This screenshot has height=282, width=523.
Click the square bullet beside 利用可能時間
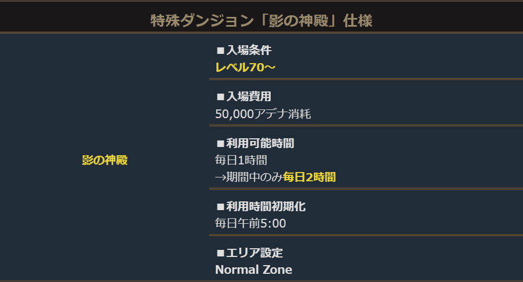coord(221,144)
